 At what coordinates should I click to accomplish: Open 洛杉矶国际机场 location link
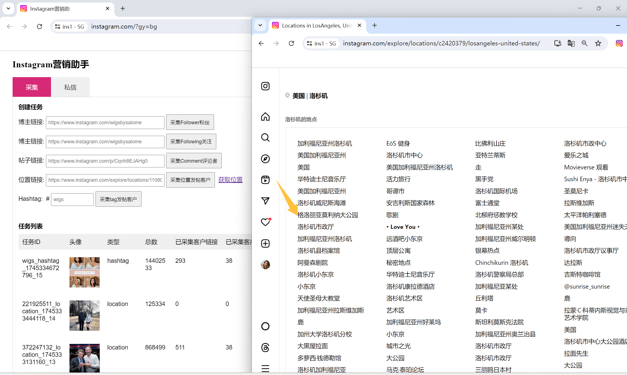pyautogui.click(x=496, y=191)
